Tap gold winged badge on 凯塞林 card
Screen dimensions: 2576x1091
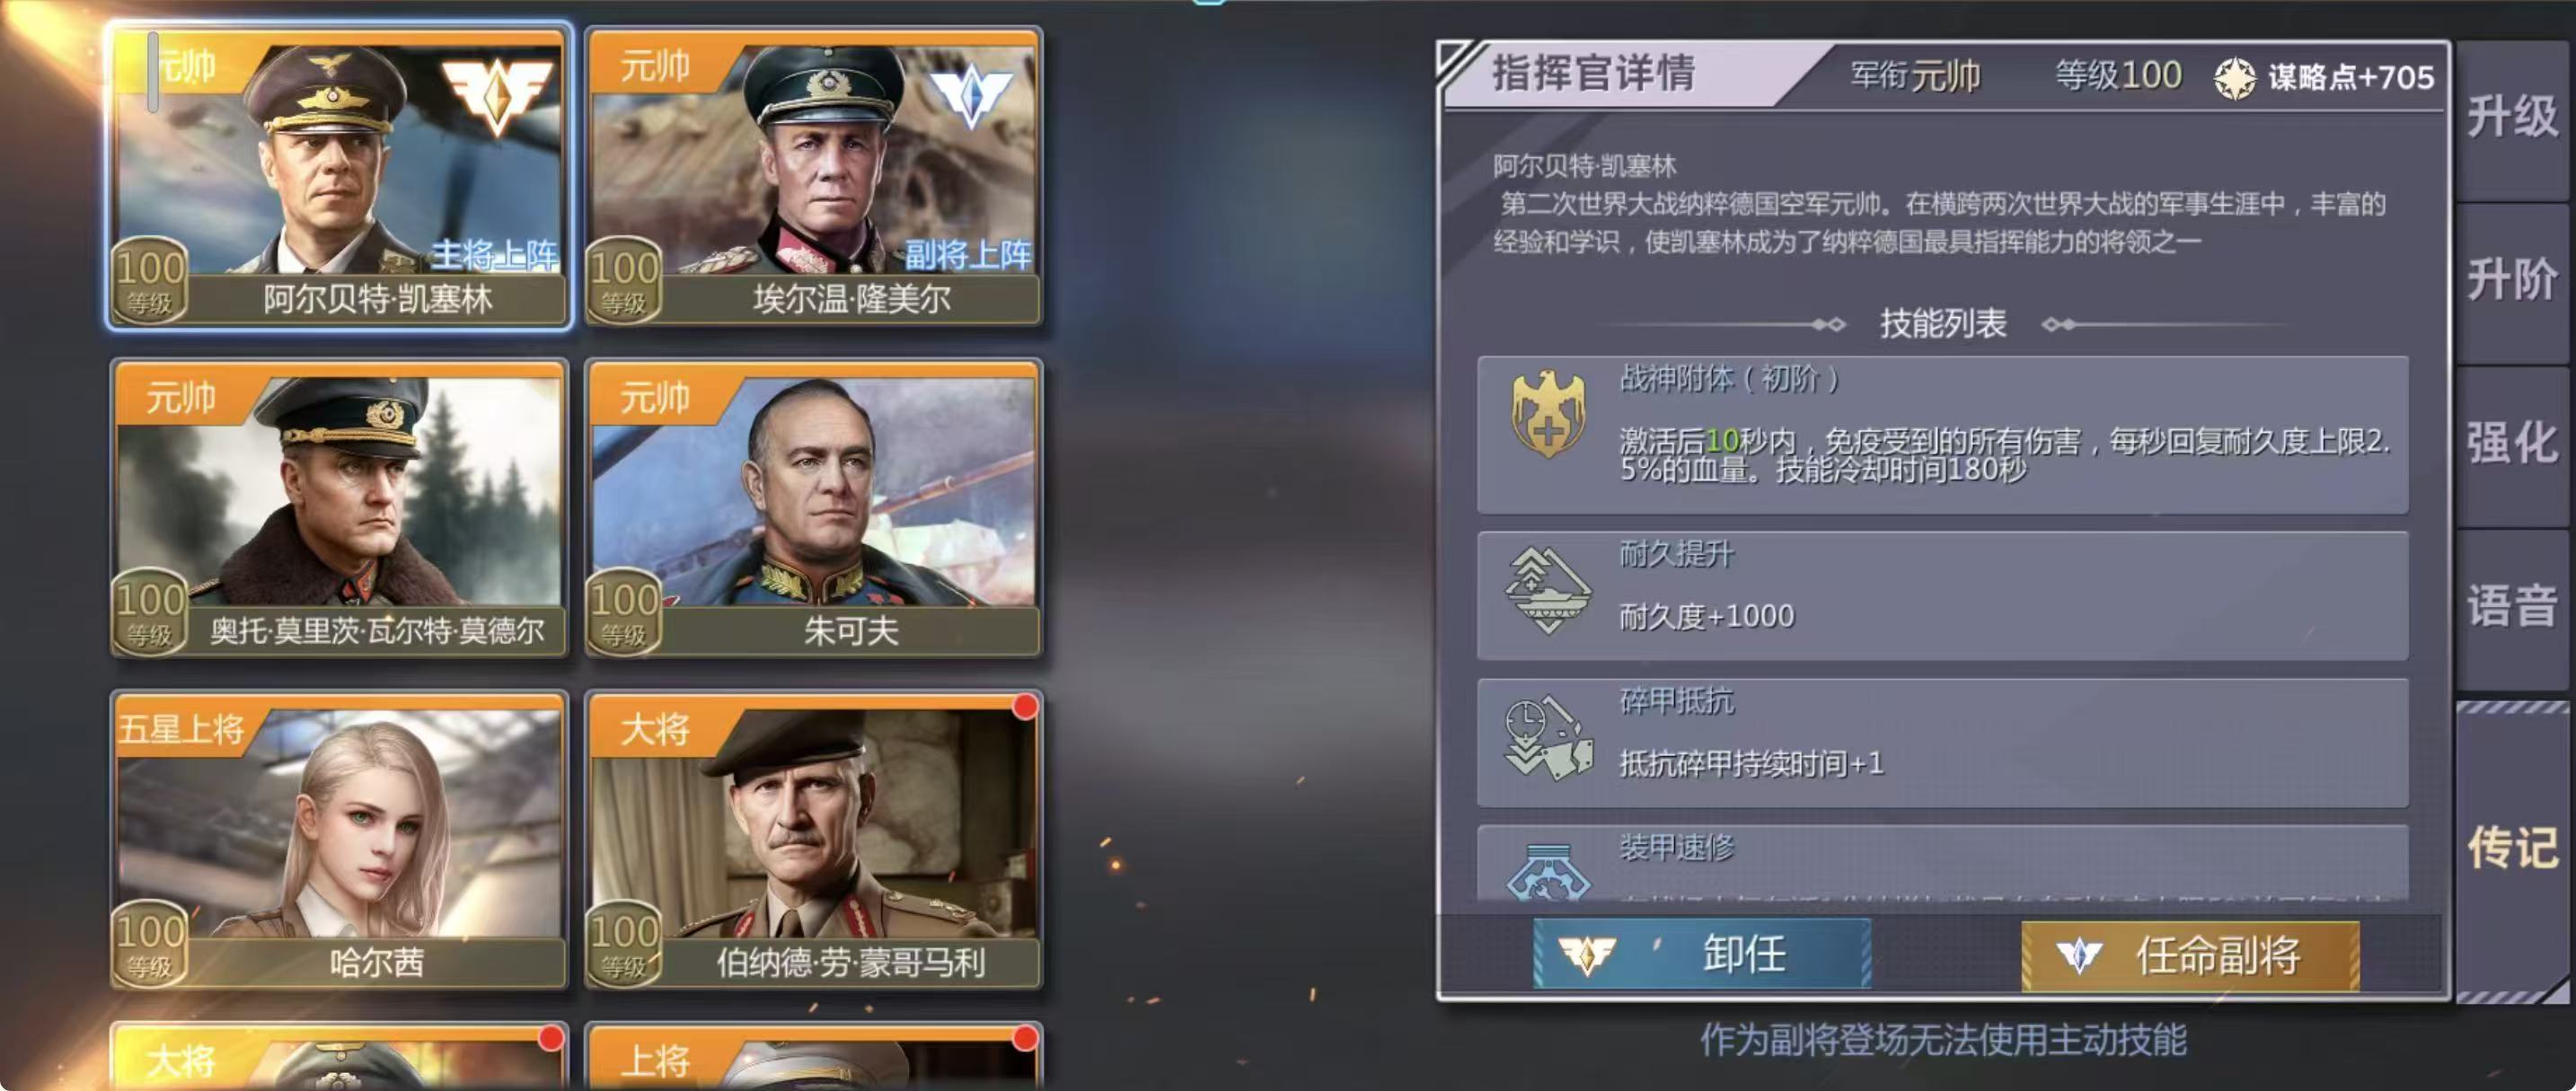coord(496,93)
